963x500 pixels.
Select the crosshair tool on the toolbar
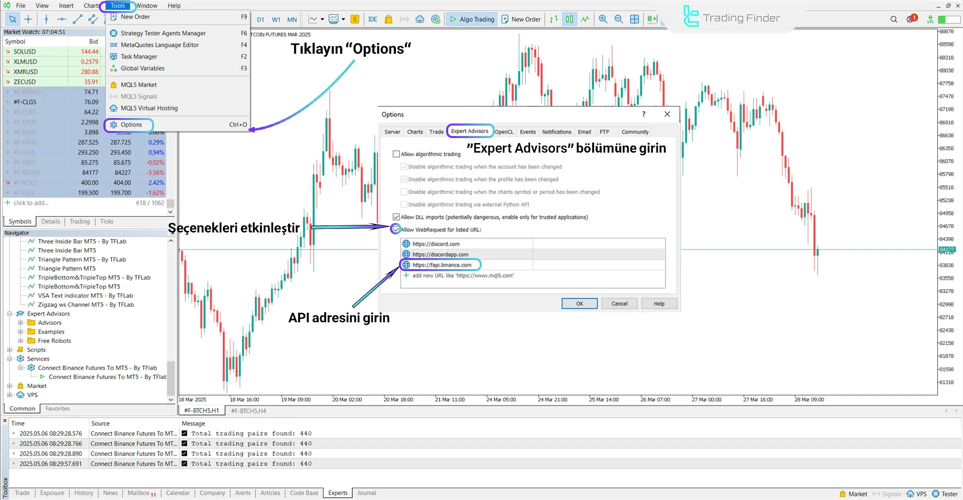click(28, 19)
